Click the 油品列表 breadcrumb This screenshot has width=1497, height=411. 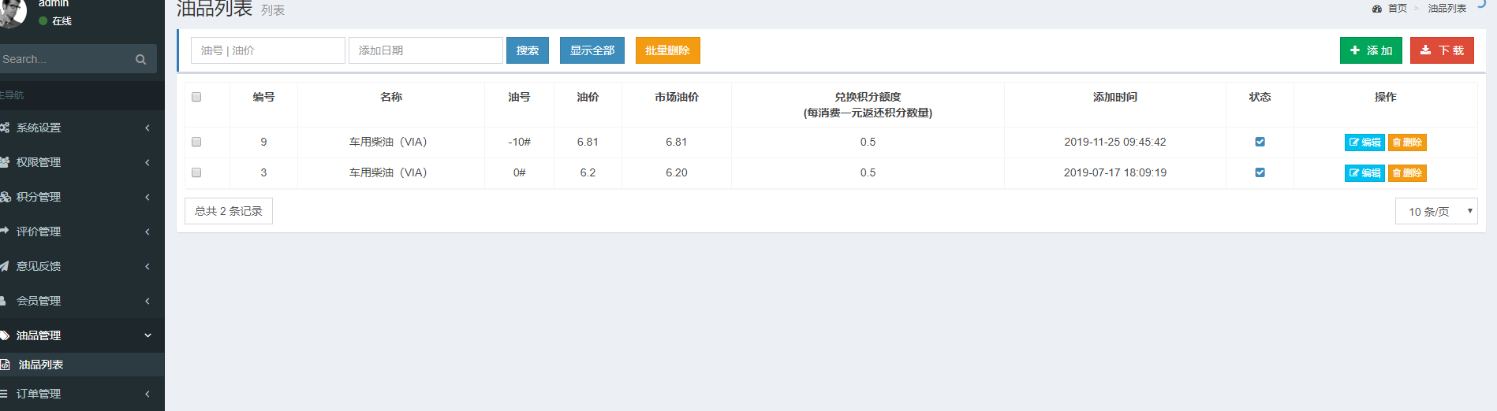1447,9
